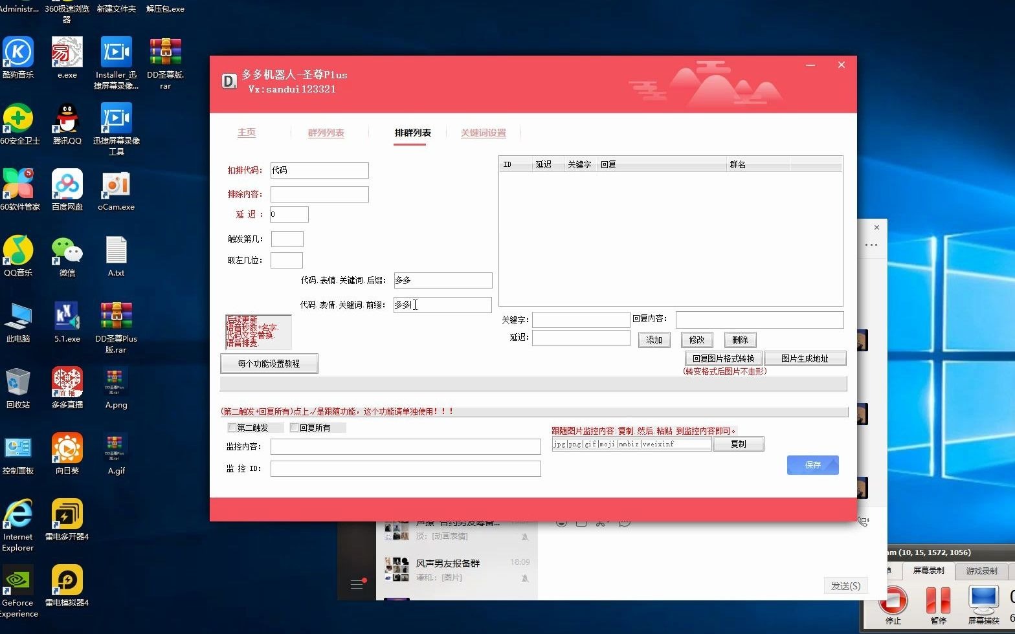Focus the 后缀 field containing 多多

coord(443,280)
